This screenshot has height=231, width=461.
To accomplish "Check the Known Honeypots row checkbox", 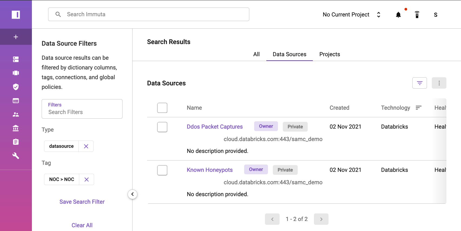I will tap(162, 170).
